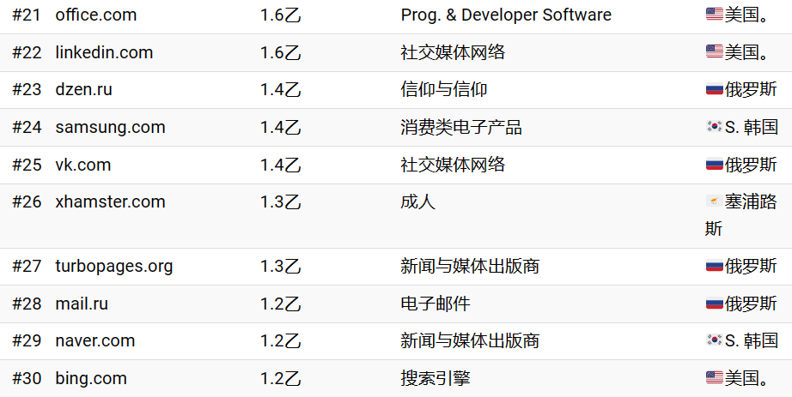
Task: Click the '消费类电子产品' category cell
Action: (x=461, y=127)
